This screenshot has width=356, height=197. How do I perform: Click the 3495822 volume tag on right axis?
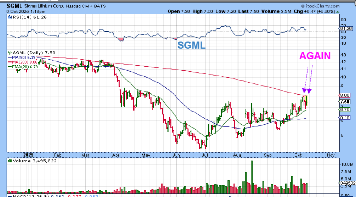[x=348, y=183]
